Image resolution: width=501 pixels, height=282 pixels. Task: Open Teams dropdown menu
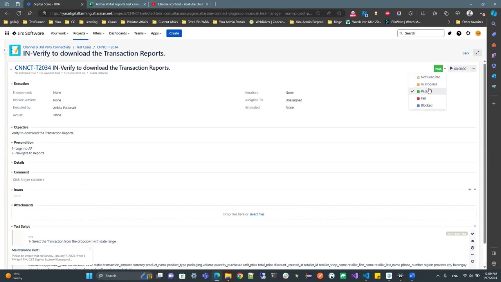click(140, 33)
